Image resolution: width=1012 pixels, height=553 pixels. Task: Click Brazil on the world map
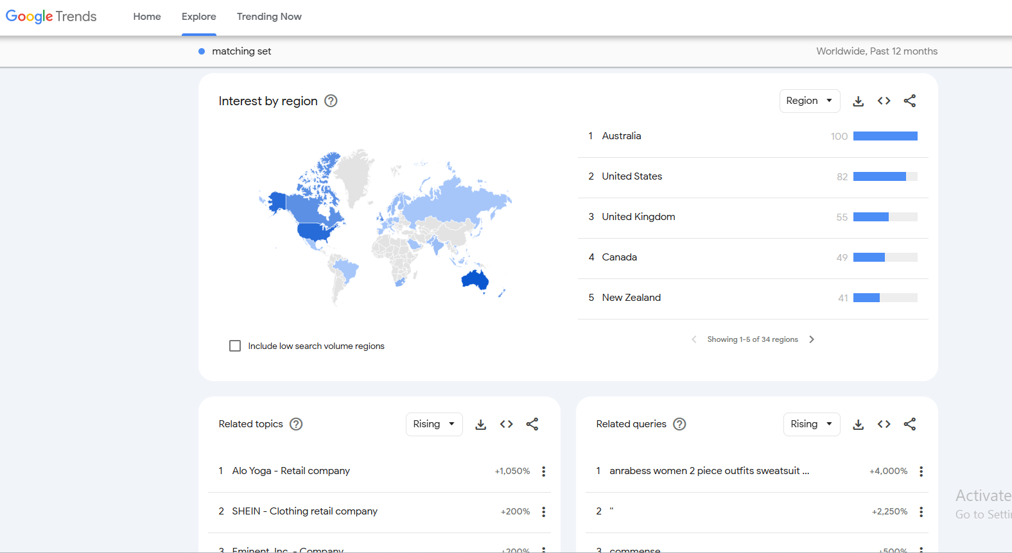point(347,269)
